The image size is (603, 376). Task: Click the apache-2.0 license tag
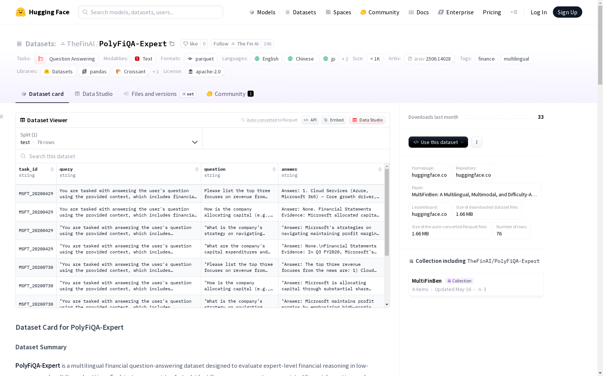click(205, 71)
